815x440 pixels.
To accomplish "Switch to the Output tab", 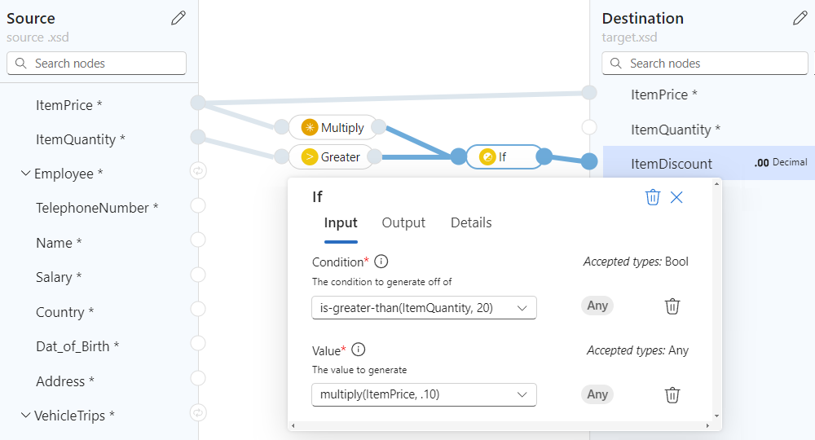I will pos(403,222).
